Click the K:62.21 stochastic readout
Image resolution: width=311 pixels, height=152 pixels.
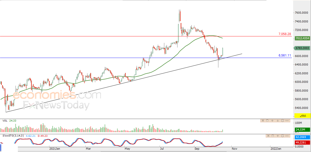tap(31, 135)
